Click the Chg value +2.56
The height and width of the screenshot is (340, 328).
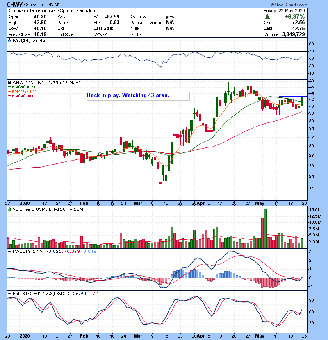pyautogui.click(x=298, y=23)
